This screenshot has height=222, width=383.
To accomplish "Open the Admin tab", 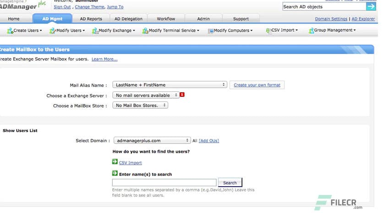I will click(203, 19).
